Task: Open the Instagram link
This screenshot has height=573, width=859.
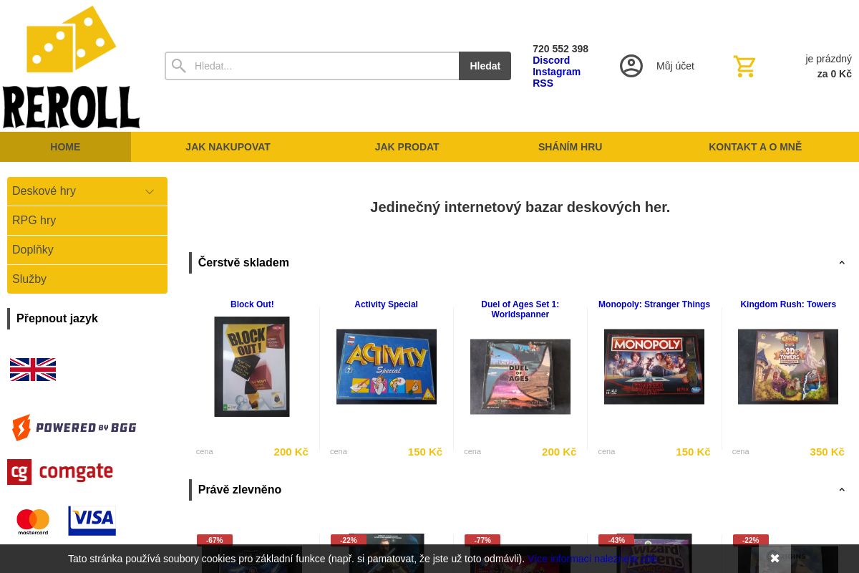Action: (x=556, y=72)
